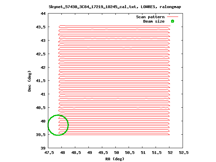Image resolution: width=216 pixels, height=162 pixels.
Task: Click the large green beam circle
Action: coord(58,125)
